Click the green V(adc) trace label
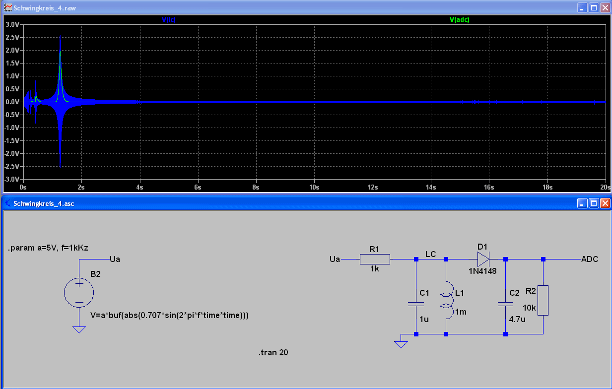This screenshot has height=389, width=612. tap(459, 20)
